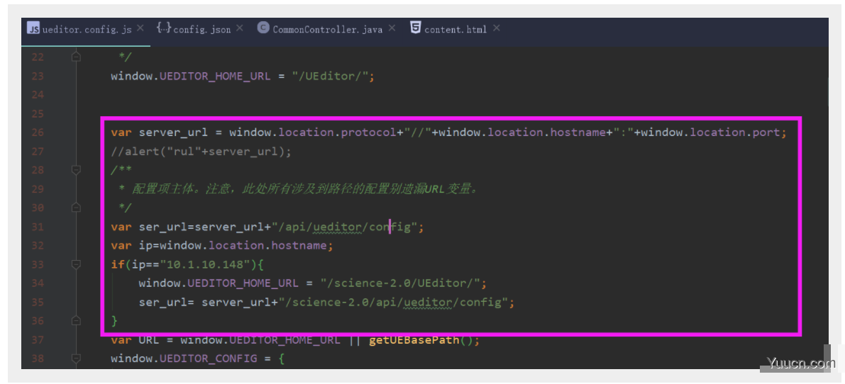
Task: Click the commented alert line 27
Action: click(x=201, y=152)
